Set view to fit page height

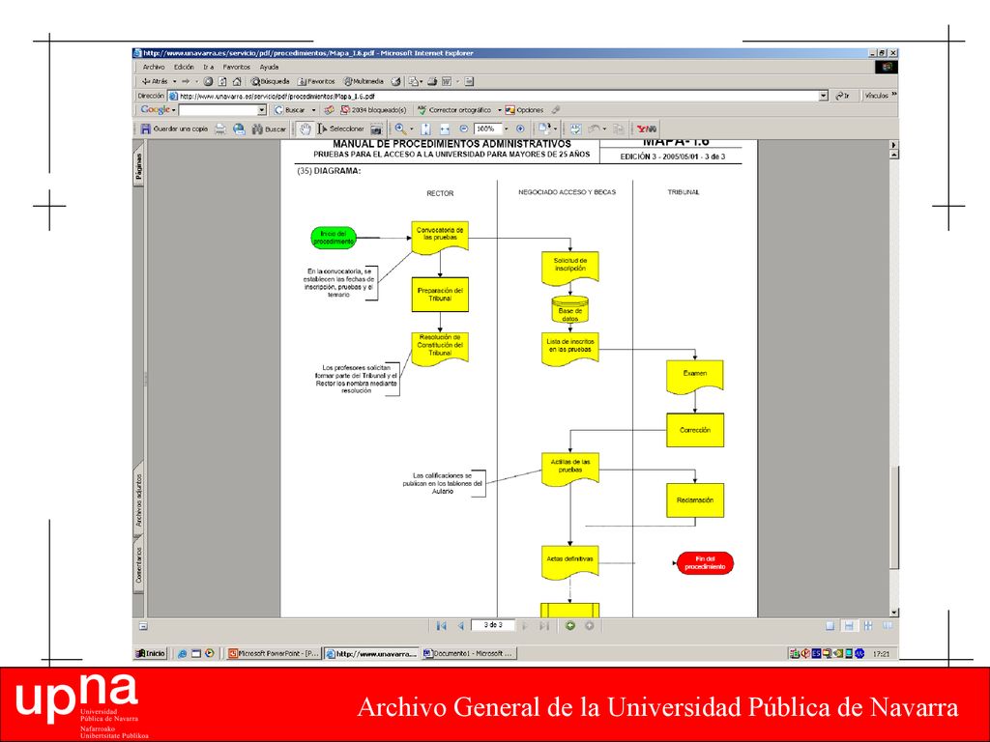(425, 129)
